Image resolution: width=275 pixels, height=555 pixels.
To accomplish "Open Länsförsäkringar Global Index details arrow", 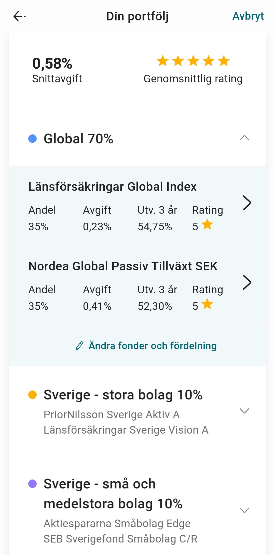I will coord(247,203).
